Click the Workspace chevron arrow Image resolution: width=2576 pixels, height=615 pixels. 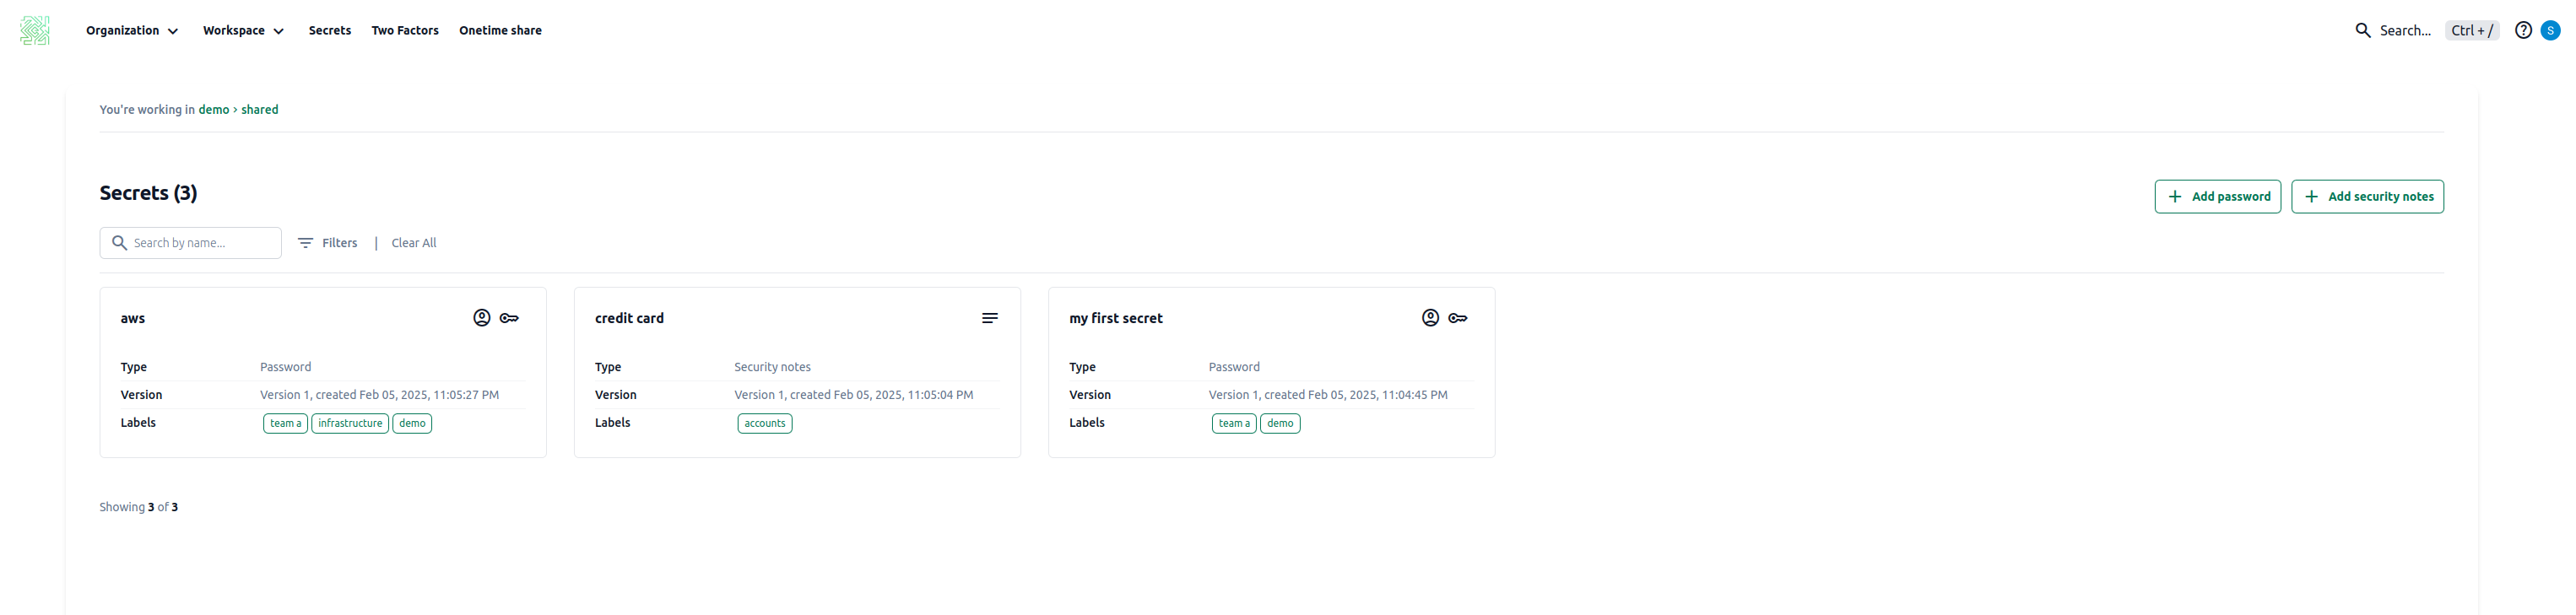pyautogui.click(x=279, y=32)
